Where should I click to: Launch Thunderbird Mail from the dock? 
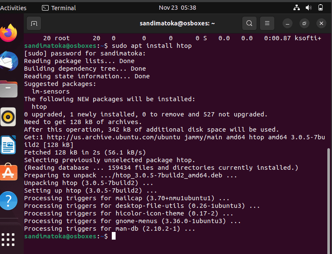[x=8, y=61]
